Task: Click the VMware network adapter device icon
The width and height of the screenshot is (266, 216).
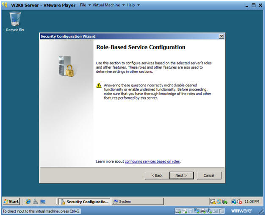Action: tap(197, 211)
